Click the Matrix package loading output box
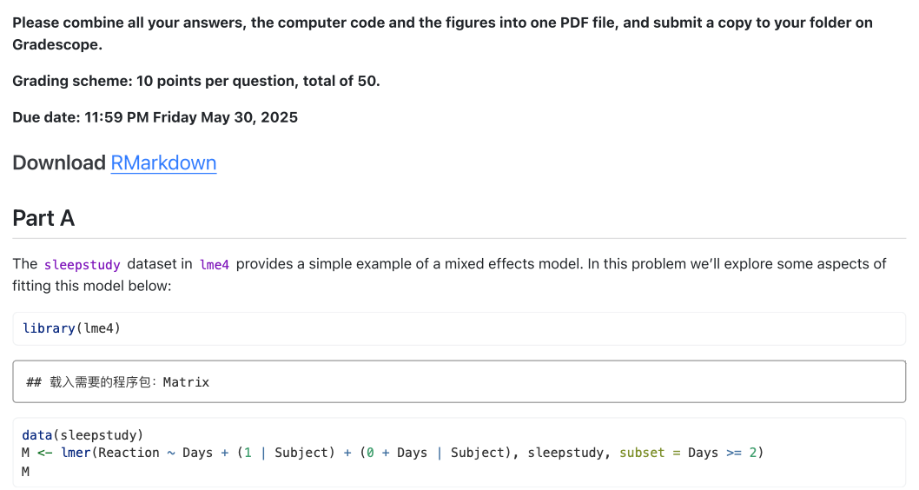This screenshot has height=490, width=919. [x=459, y=381]
